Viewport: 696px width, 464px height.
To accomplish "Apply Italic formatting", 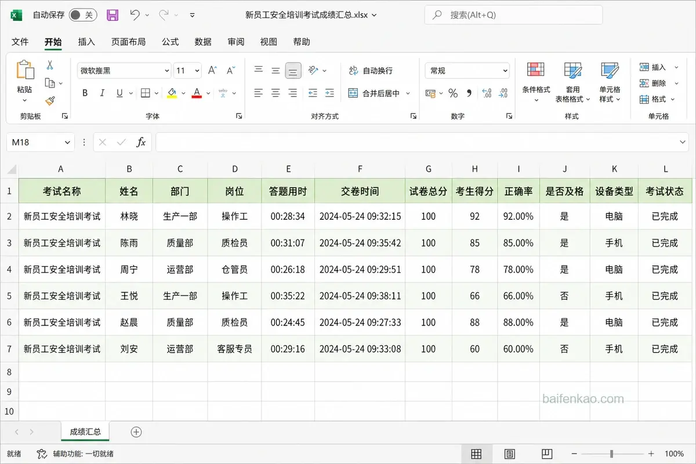I will 103,93.
